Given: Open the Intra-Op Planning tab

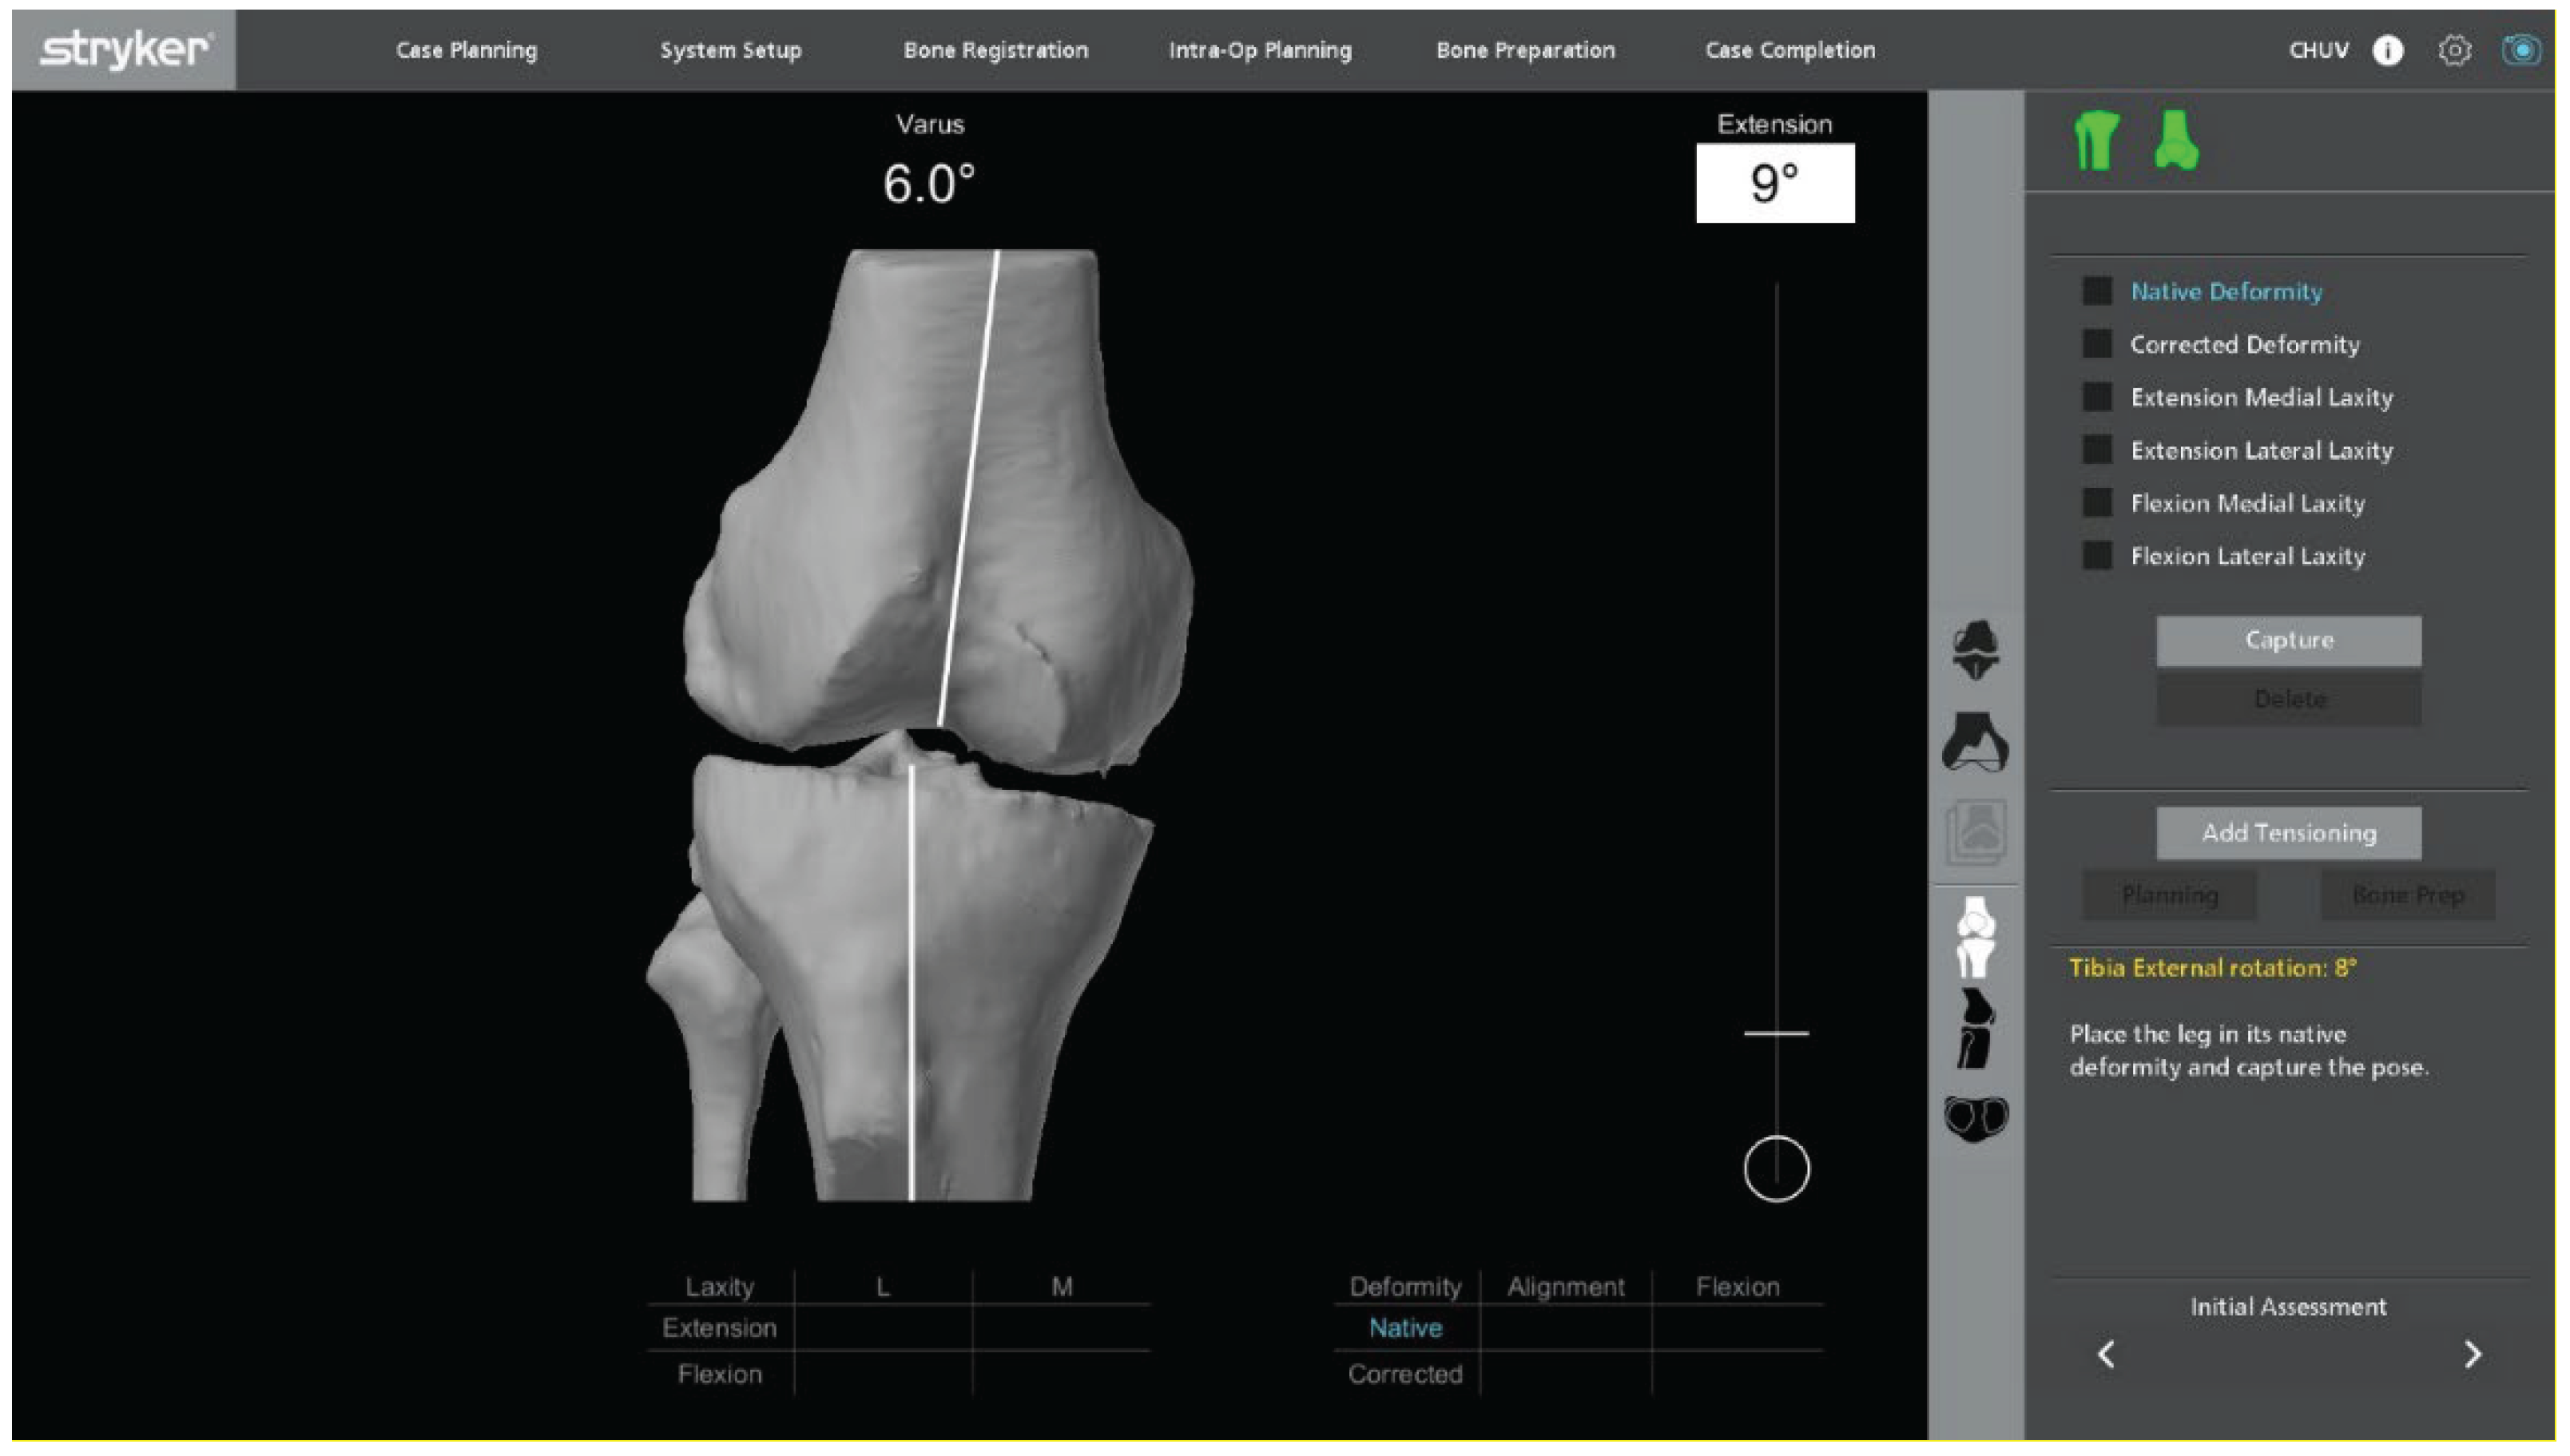Looking at the screenshot, I should (1260, 50).
